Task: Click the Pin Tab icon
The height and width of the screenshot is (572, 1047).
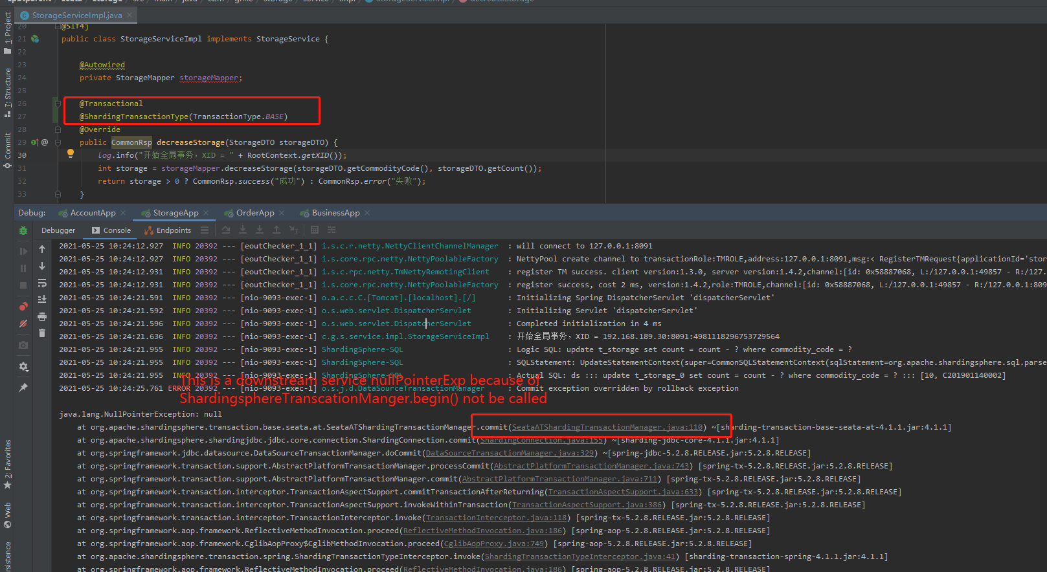Action: [23, 387]
